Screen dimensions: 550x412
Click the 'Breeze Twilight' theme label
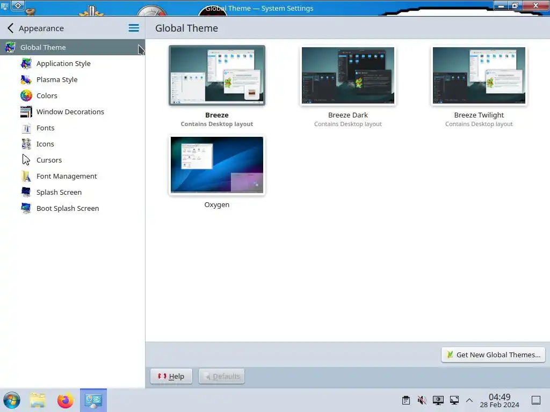[479, 115]
